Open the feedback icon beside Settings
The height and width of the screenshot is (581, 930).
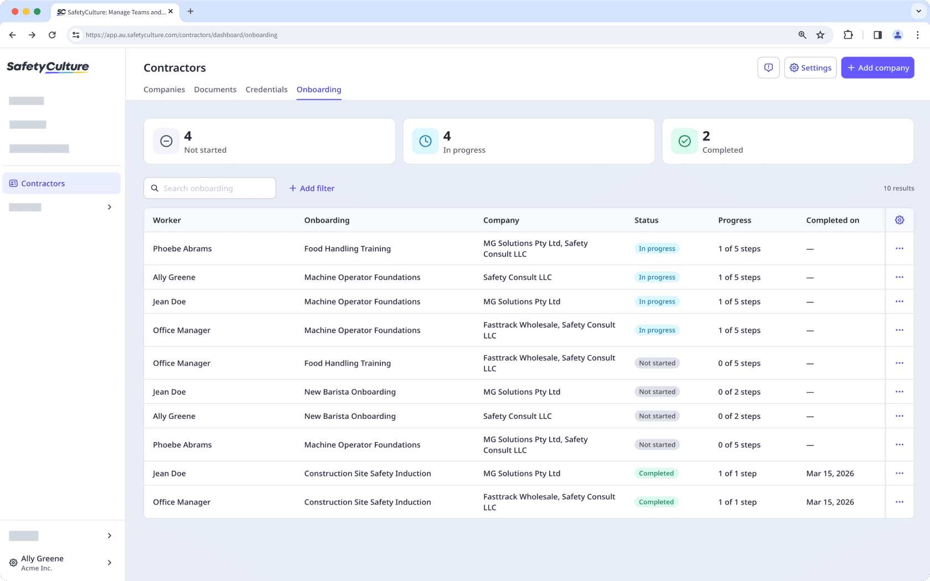[768, 68]
